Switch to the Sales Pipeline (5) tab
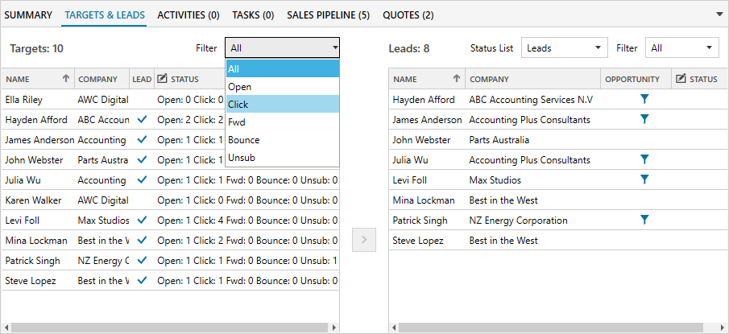The height and width of the screenshot is (334, 729). [x=328, y=14]
